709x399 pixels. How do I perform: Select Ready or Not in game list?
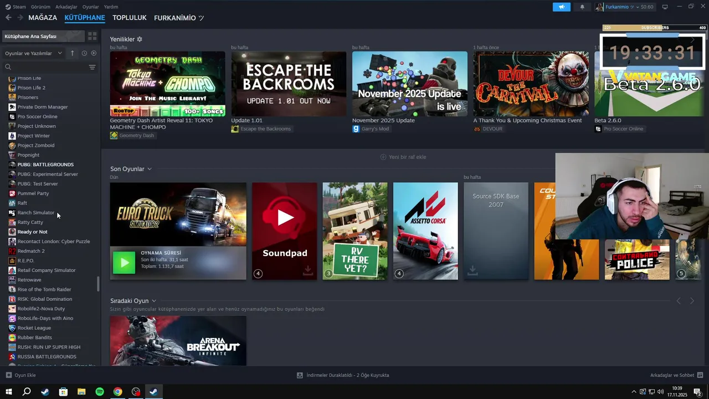coord(32,232)
